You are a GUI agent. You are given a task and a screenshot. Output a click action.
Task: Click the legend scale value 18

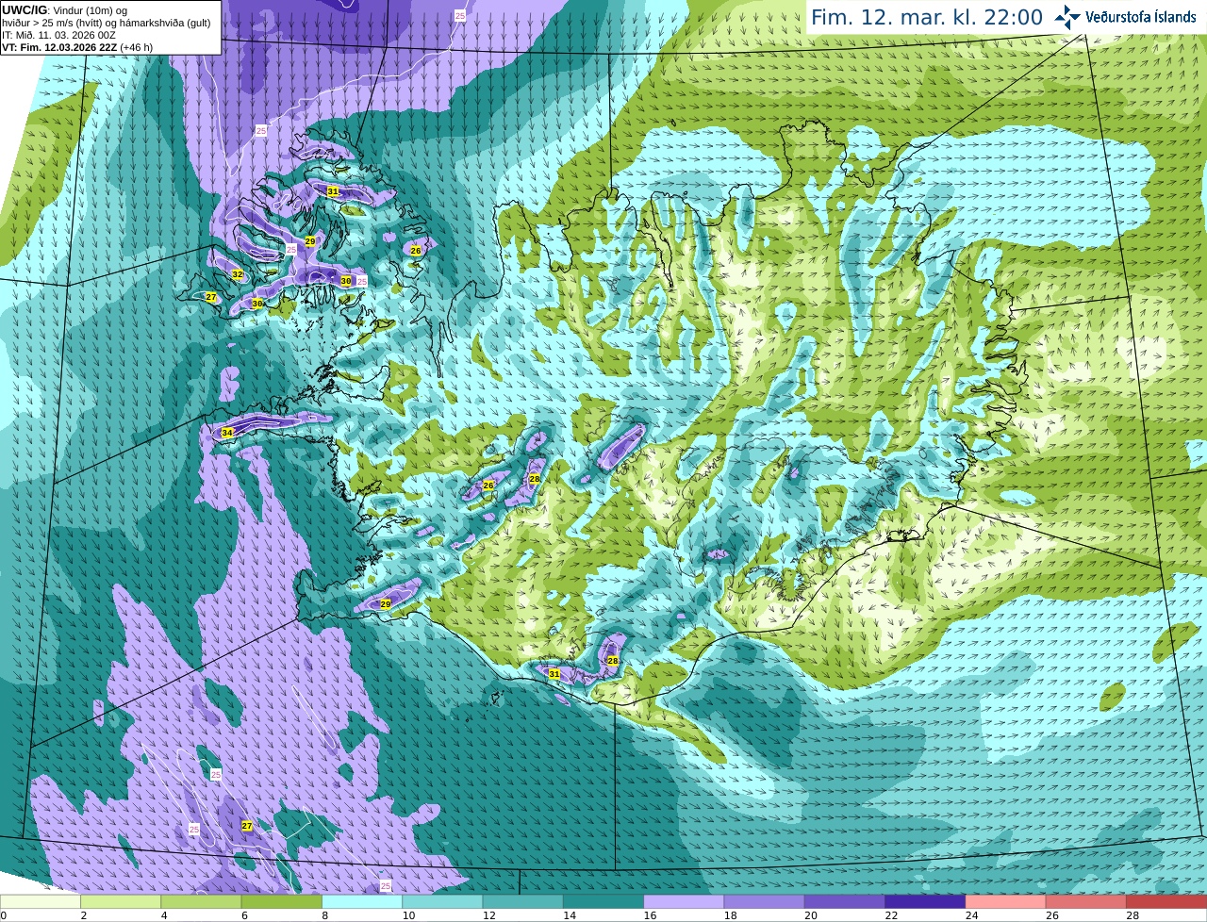point(730,915)
